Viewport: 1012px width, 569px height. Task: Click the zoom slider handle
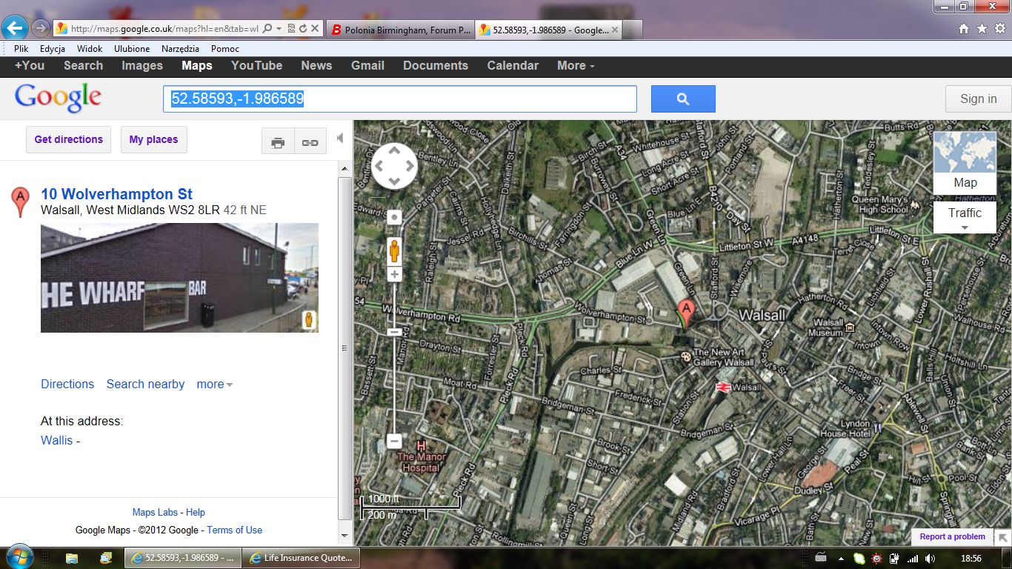394,332
